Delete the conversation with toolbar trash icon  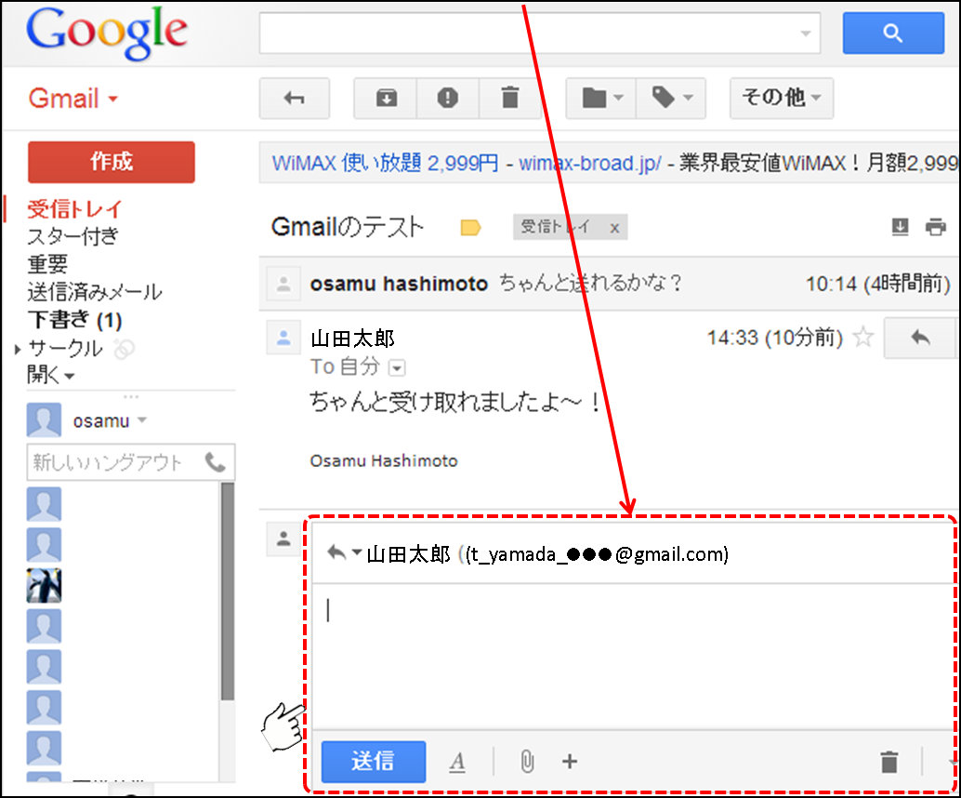509,98
